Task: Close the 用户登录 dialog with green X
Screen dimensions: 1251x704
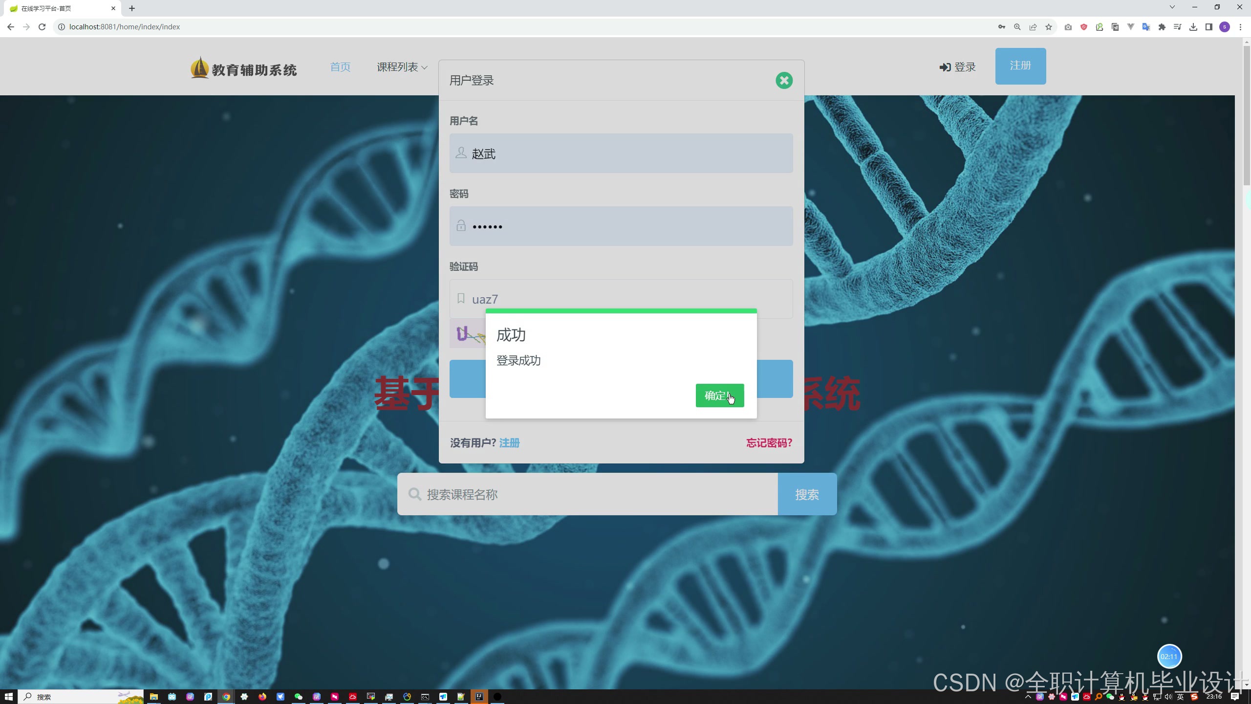Action: click(784, 80)
